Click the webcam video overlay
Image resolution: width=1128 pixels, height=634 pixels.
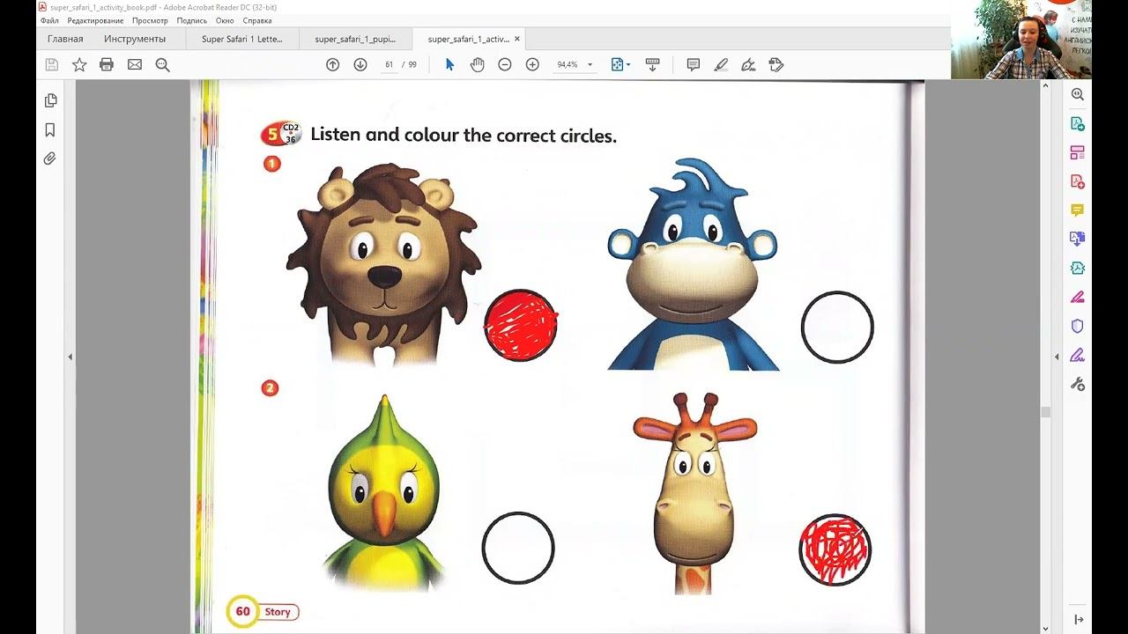[1021, 40]
